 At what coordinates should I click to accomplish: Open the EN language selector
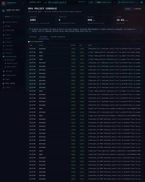(x=91, y=2)
